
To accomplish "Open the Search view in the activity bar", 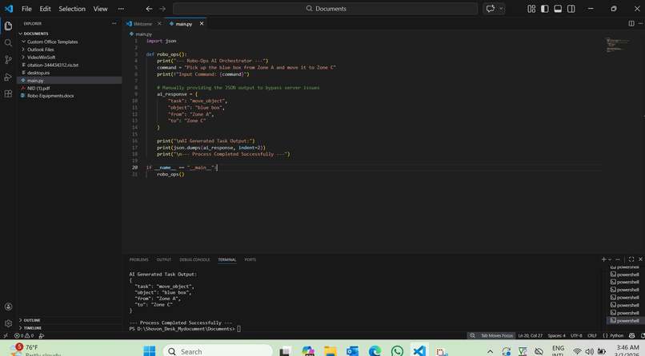I will [x=8, y=42].
